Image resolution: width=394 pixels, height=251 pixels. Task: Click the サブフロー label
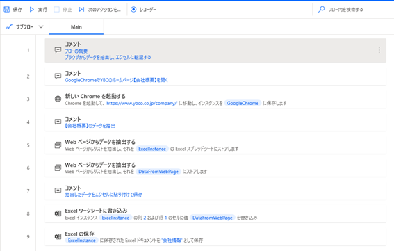pos(24,26)
